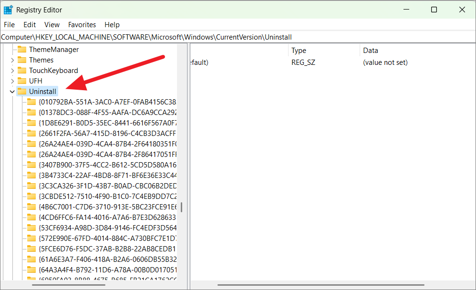The height and width of the screenshot is (290, 476).
Task: Select key {572E990E-67FD-4014-884C text
Action: (x=108, y=238)
